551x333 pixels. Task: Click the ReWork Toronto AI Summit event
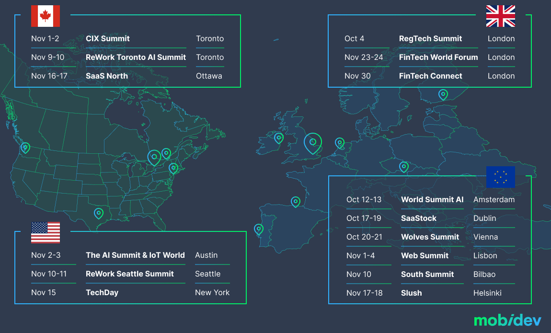click(136, 57)
